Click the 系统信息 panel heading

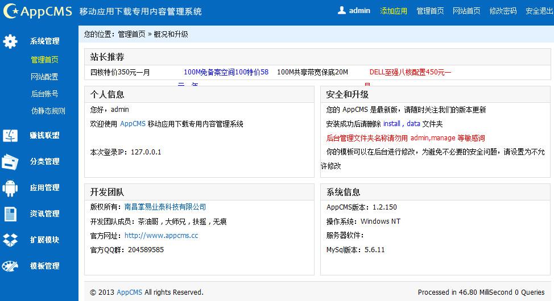343,193
